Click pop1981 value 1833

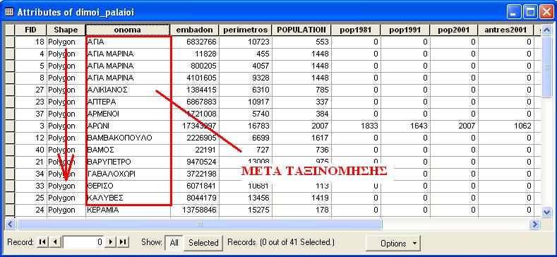[356, 126]
